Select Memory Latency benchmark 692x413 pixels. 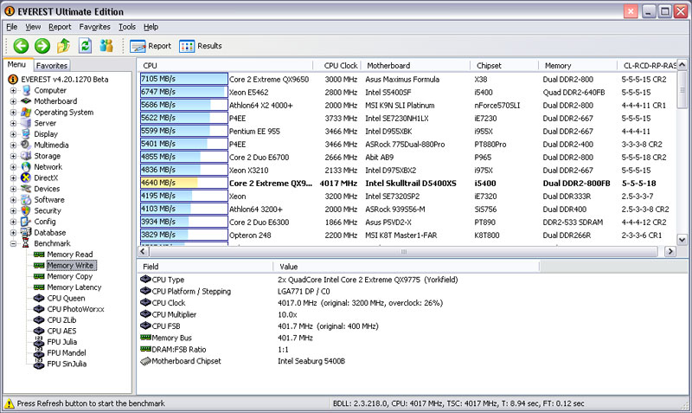click(74, 287)
